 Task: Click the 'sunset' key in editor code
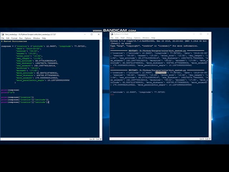pos(20,53)
